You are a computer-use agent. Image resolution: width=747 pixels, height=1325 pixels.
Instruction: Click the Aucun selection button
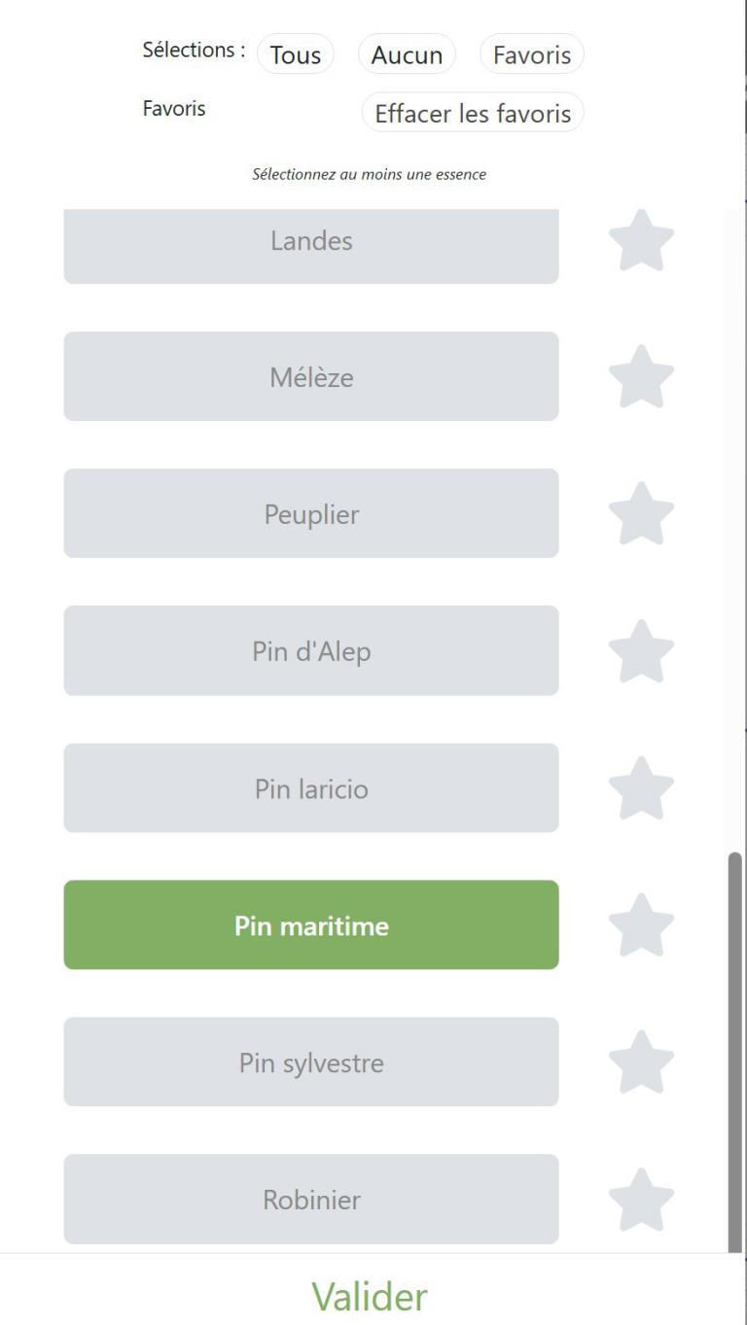pos(407,54)
